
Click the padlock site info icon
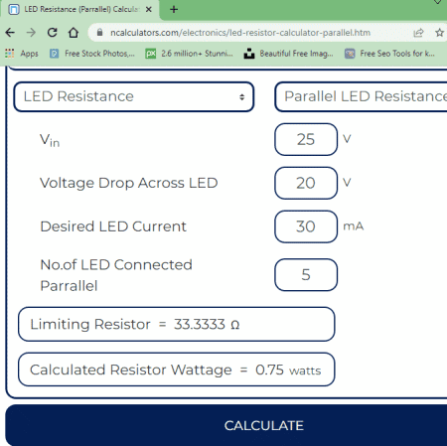point(99,33)
